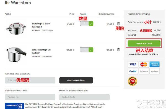Click the Vorkasse payment option
This screenshot has height=109, width=166.
[154, 71]
